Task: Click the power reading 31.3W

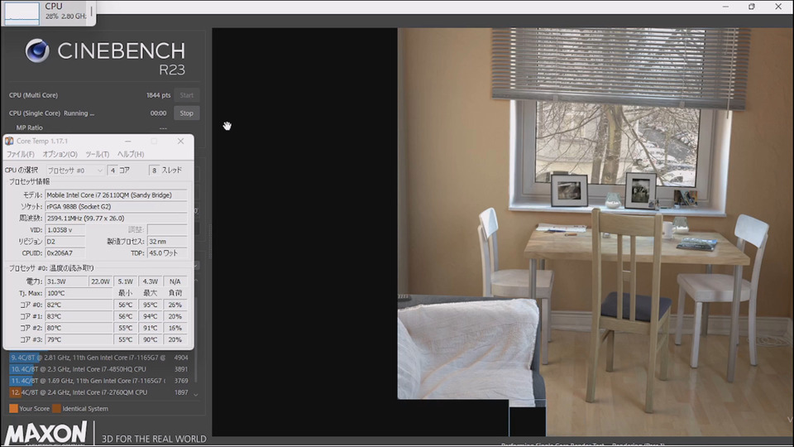Action: click(x=66, y=281)
